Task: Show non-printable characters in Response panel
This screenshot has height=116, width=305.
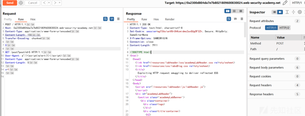Action: pos(235,19)
